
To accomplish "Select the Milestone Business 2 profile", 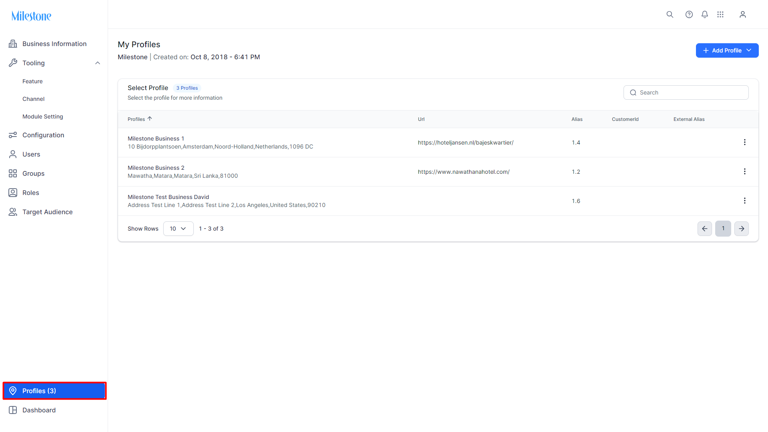I will (156, 168).
